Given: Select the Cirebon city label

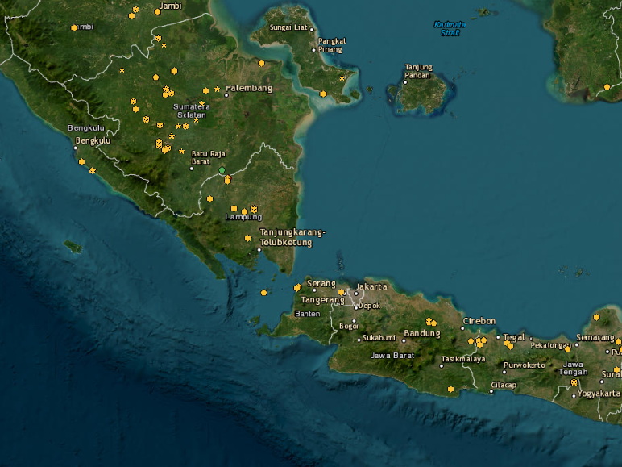Looking at the screenshot, I should pos(479,321).
